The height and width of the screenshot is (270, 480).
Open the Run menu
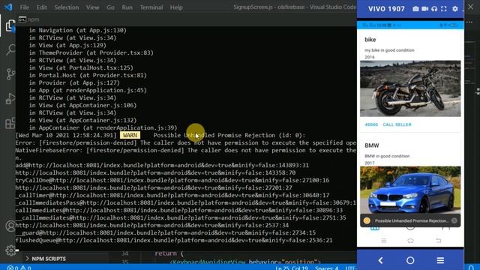click(127, 7)
